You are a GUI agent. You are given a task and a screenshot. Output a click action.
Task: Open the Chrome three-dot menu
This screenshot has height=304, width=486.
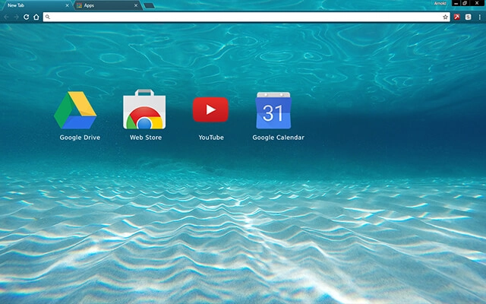point(479,17)
